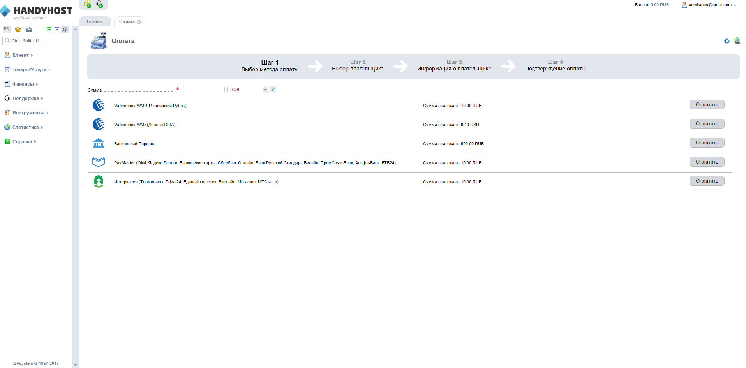
Task: Click the 'ISPsystem © 1997-2017' footer text
Action: (35, 363)
